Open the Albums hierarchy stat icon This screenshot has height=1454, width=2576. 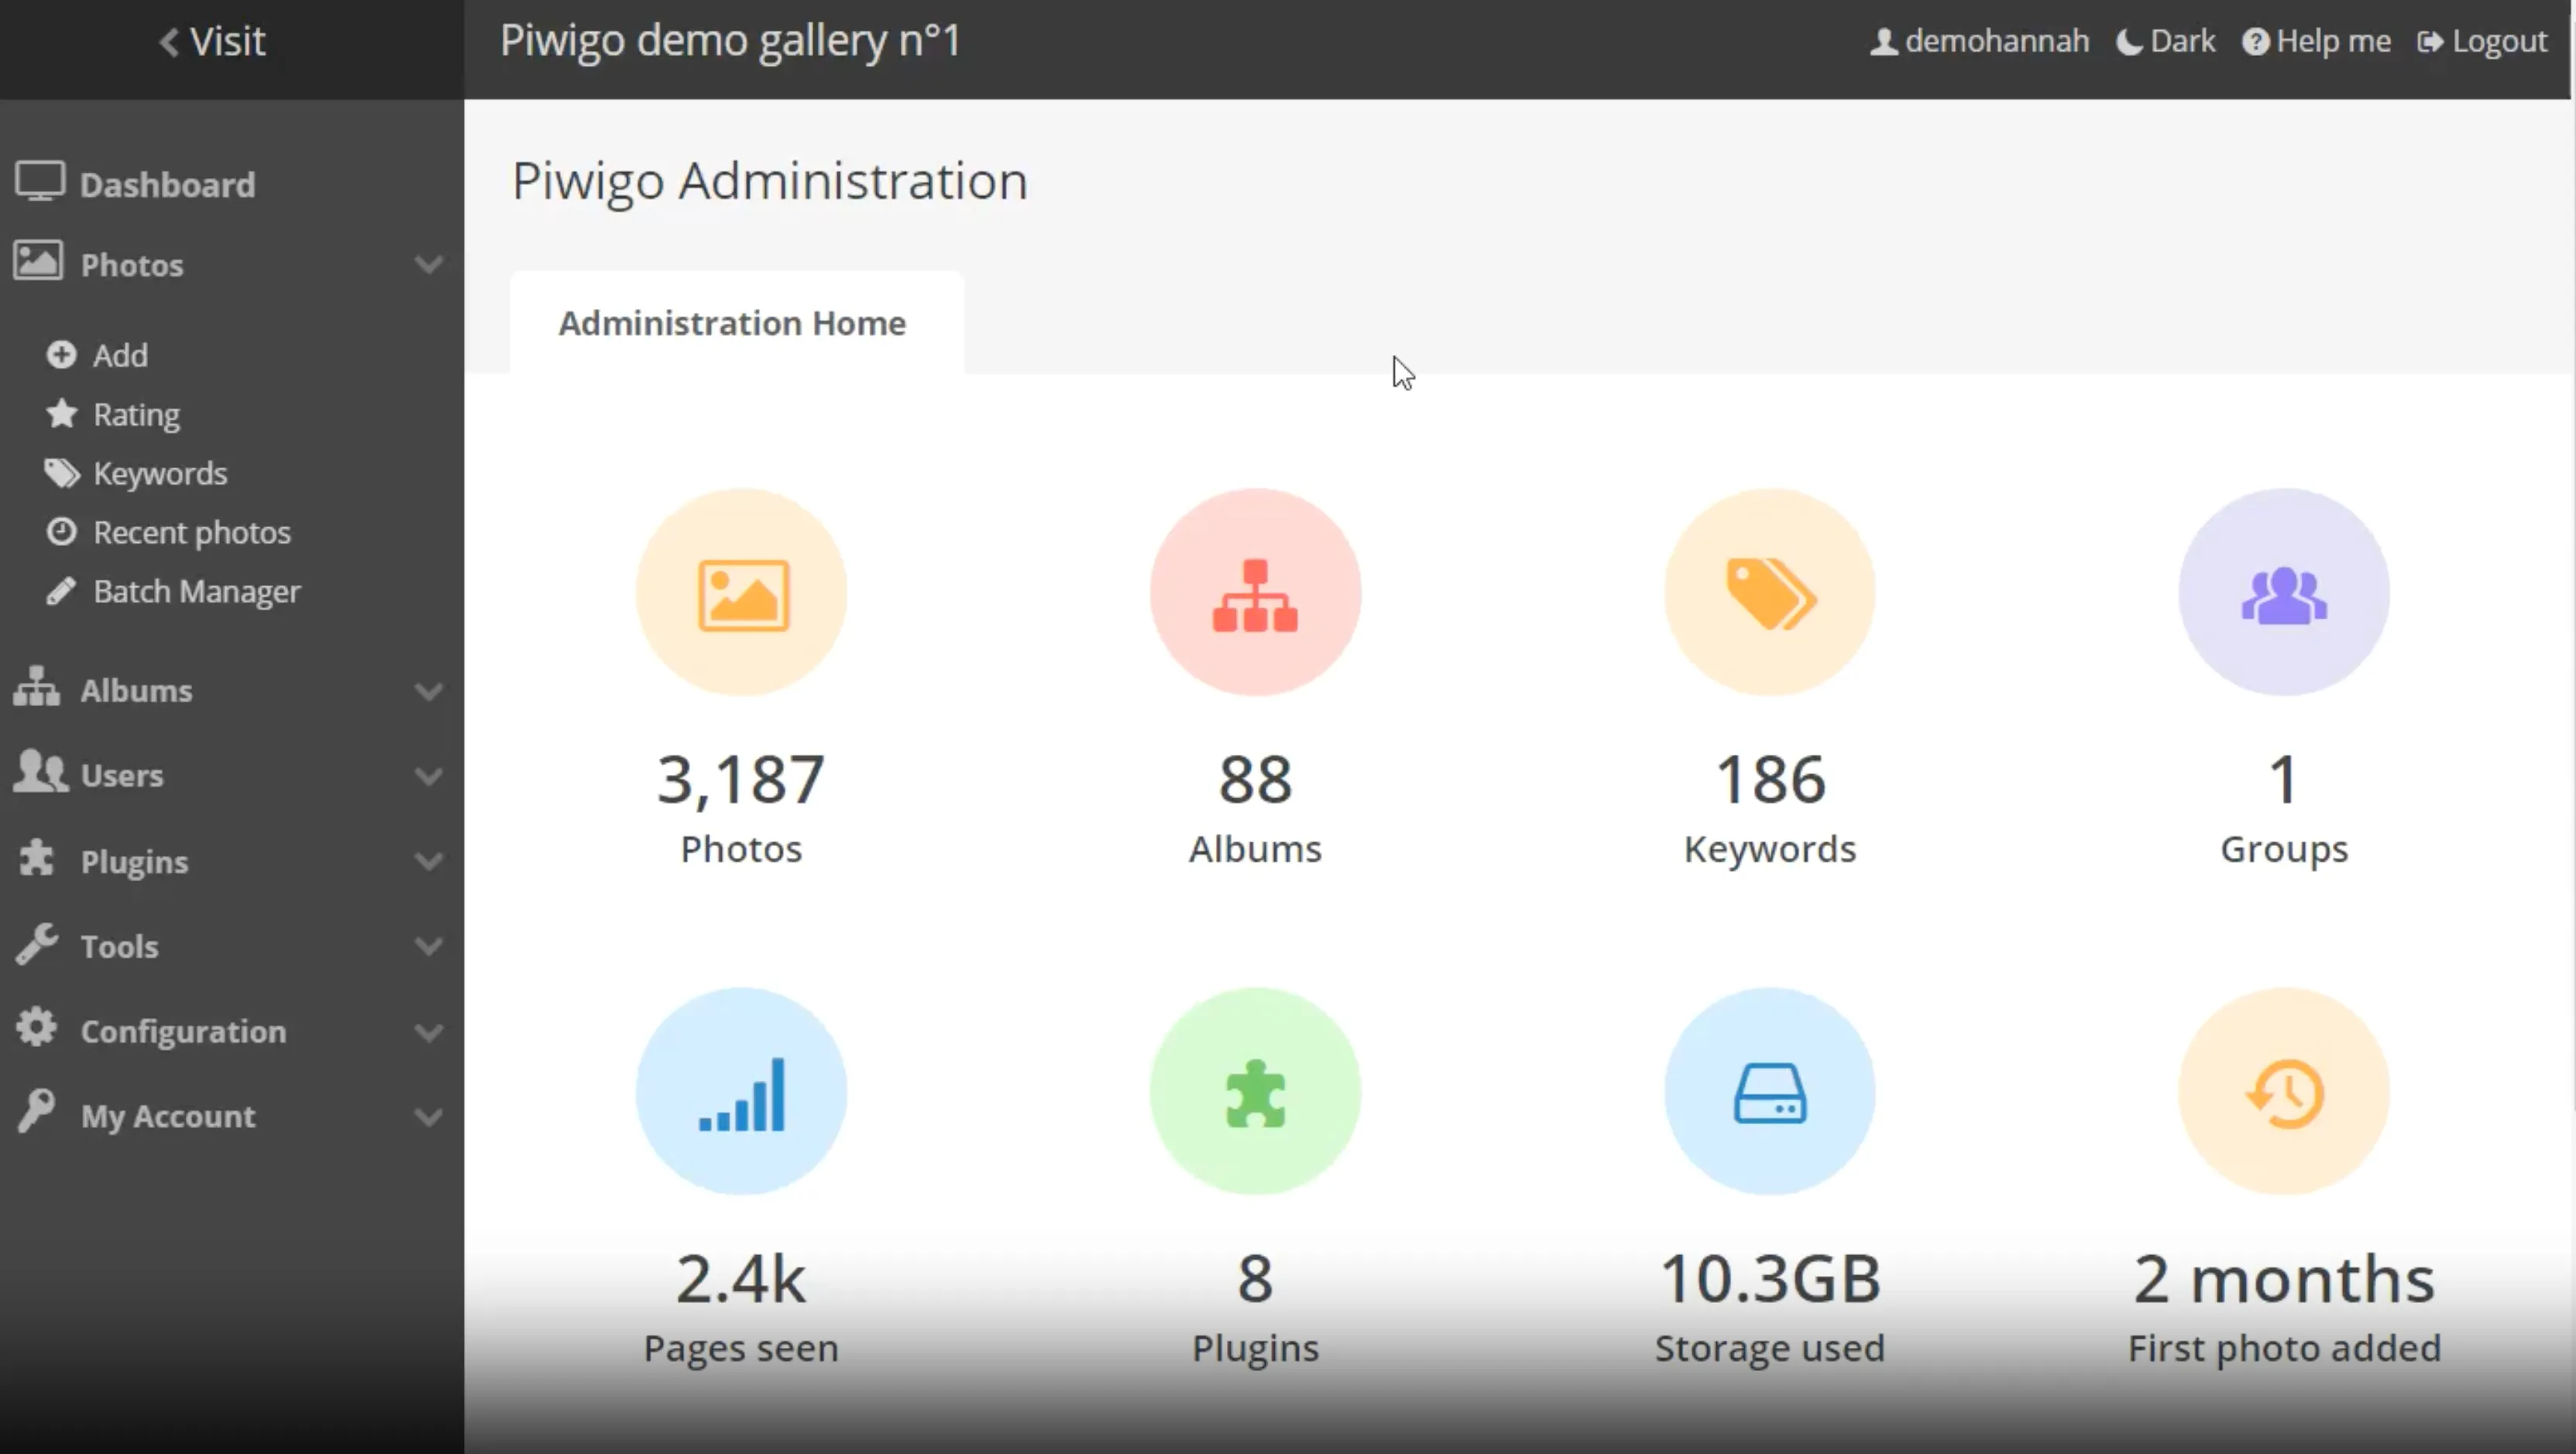click(1255, 592)
